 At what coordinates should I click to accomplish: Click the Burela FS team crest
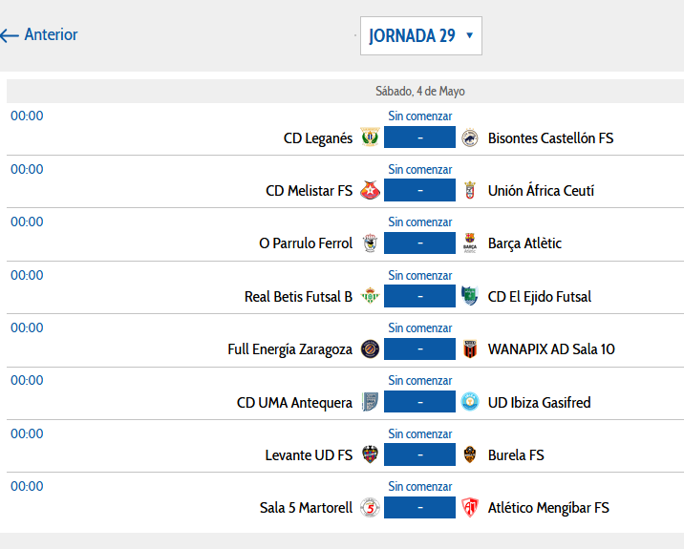click(x=470, y=454)
